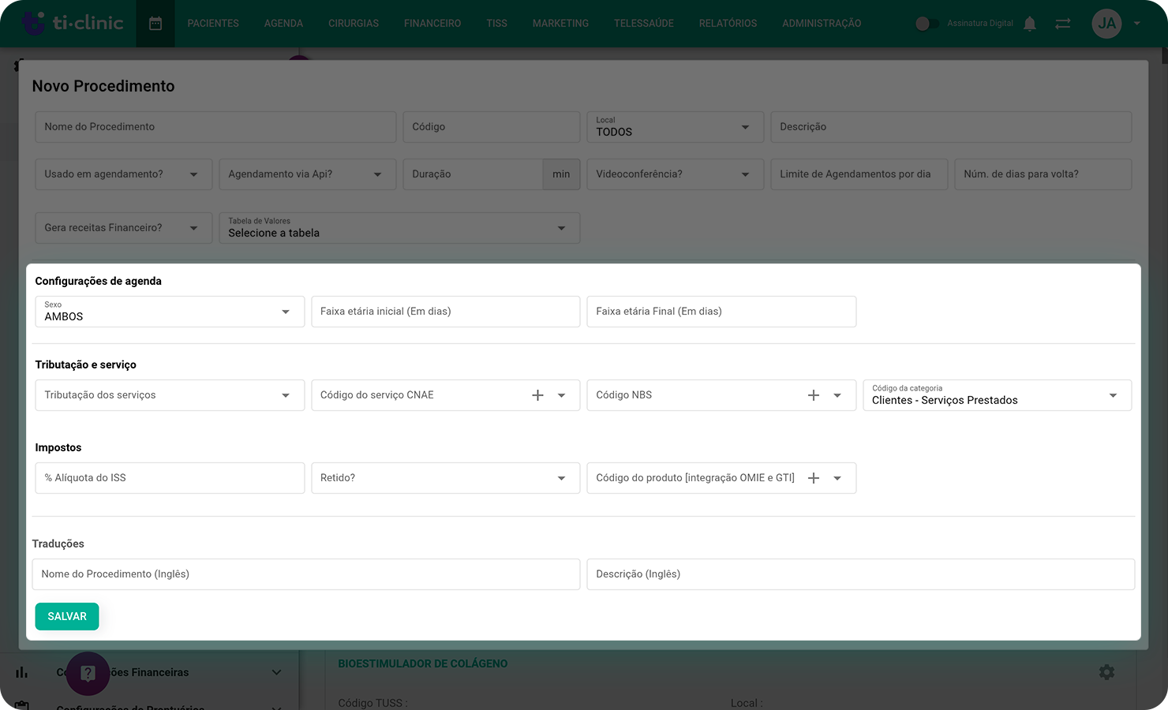Image resolution: width=1168 pixels, height=710 pixels.
Task: Expand Código da categoria dropdown
Action: [997, 395]
